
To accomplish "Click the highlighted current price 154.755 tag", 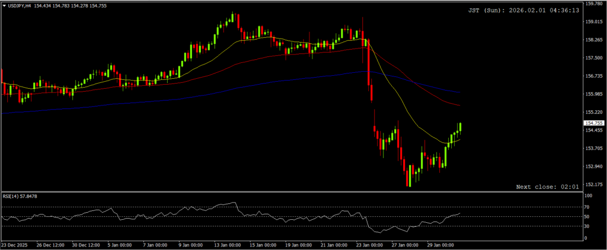I will [x=594, y=123].
